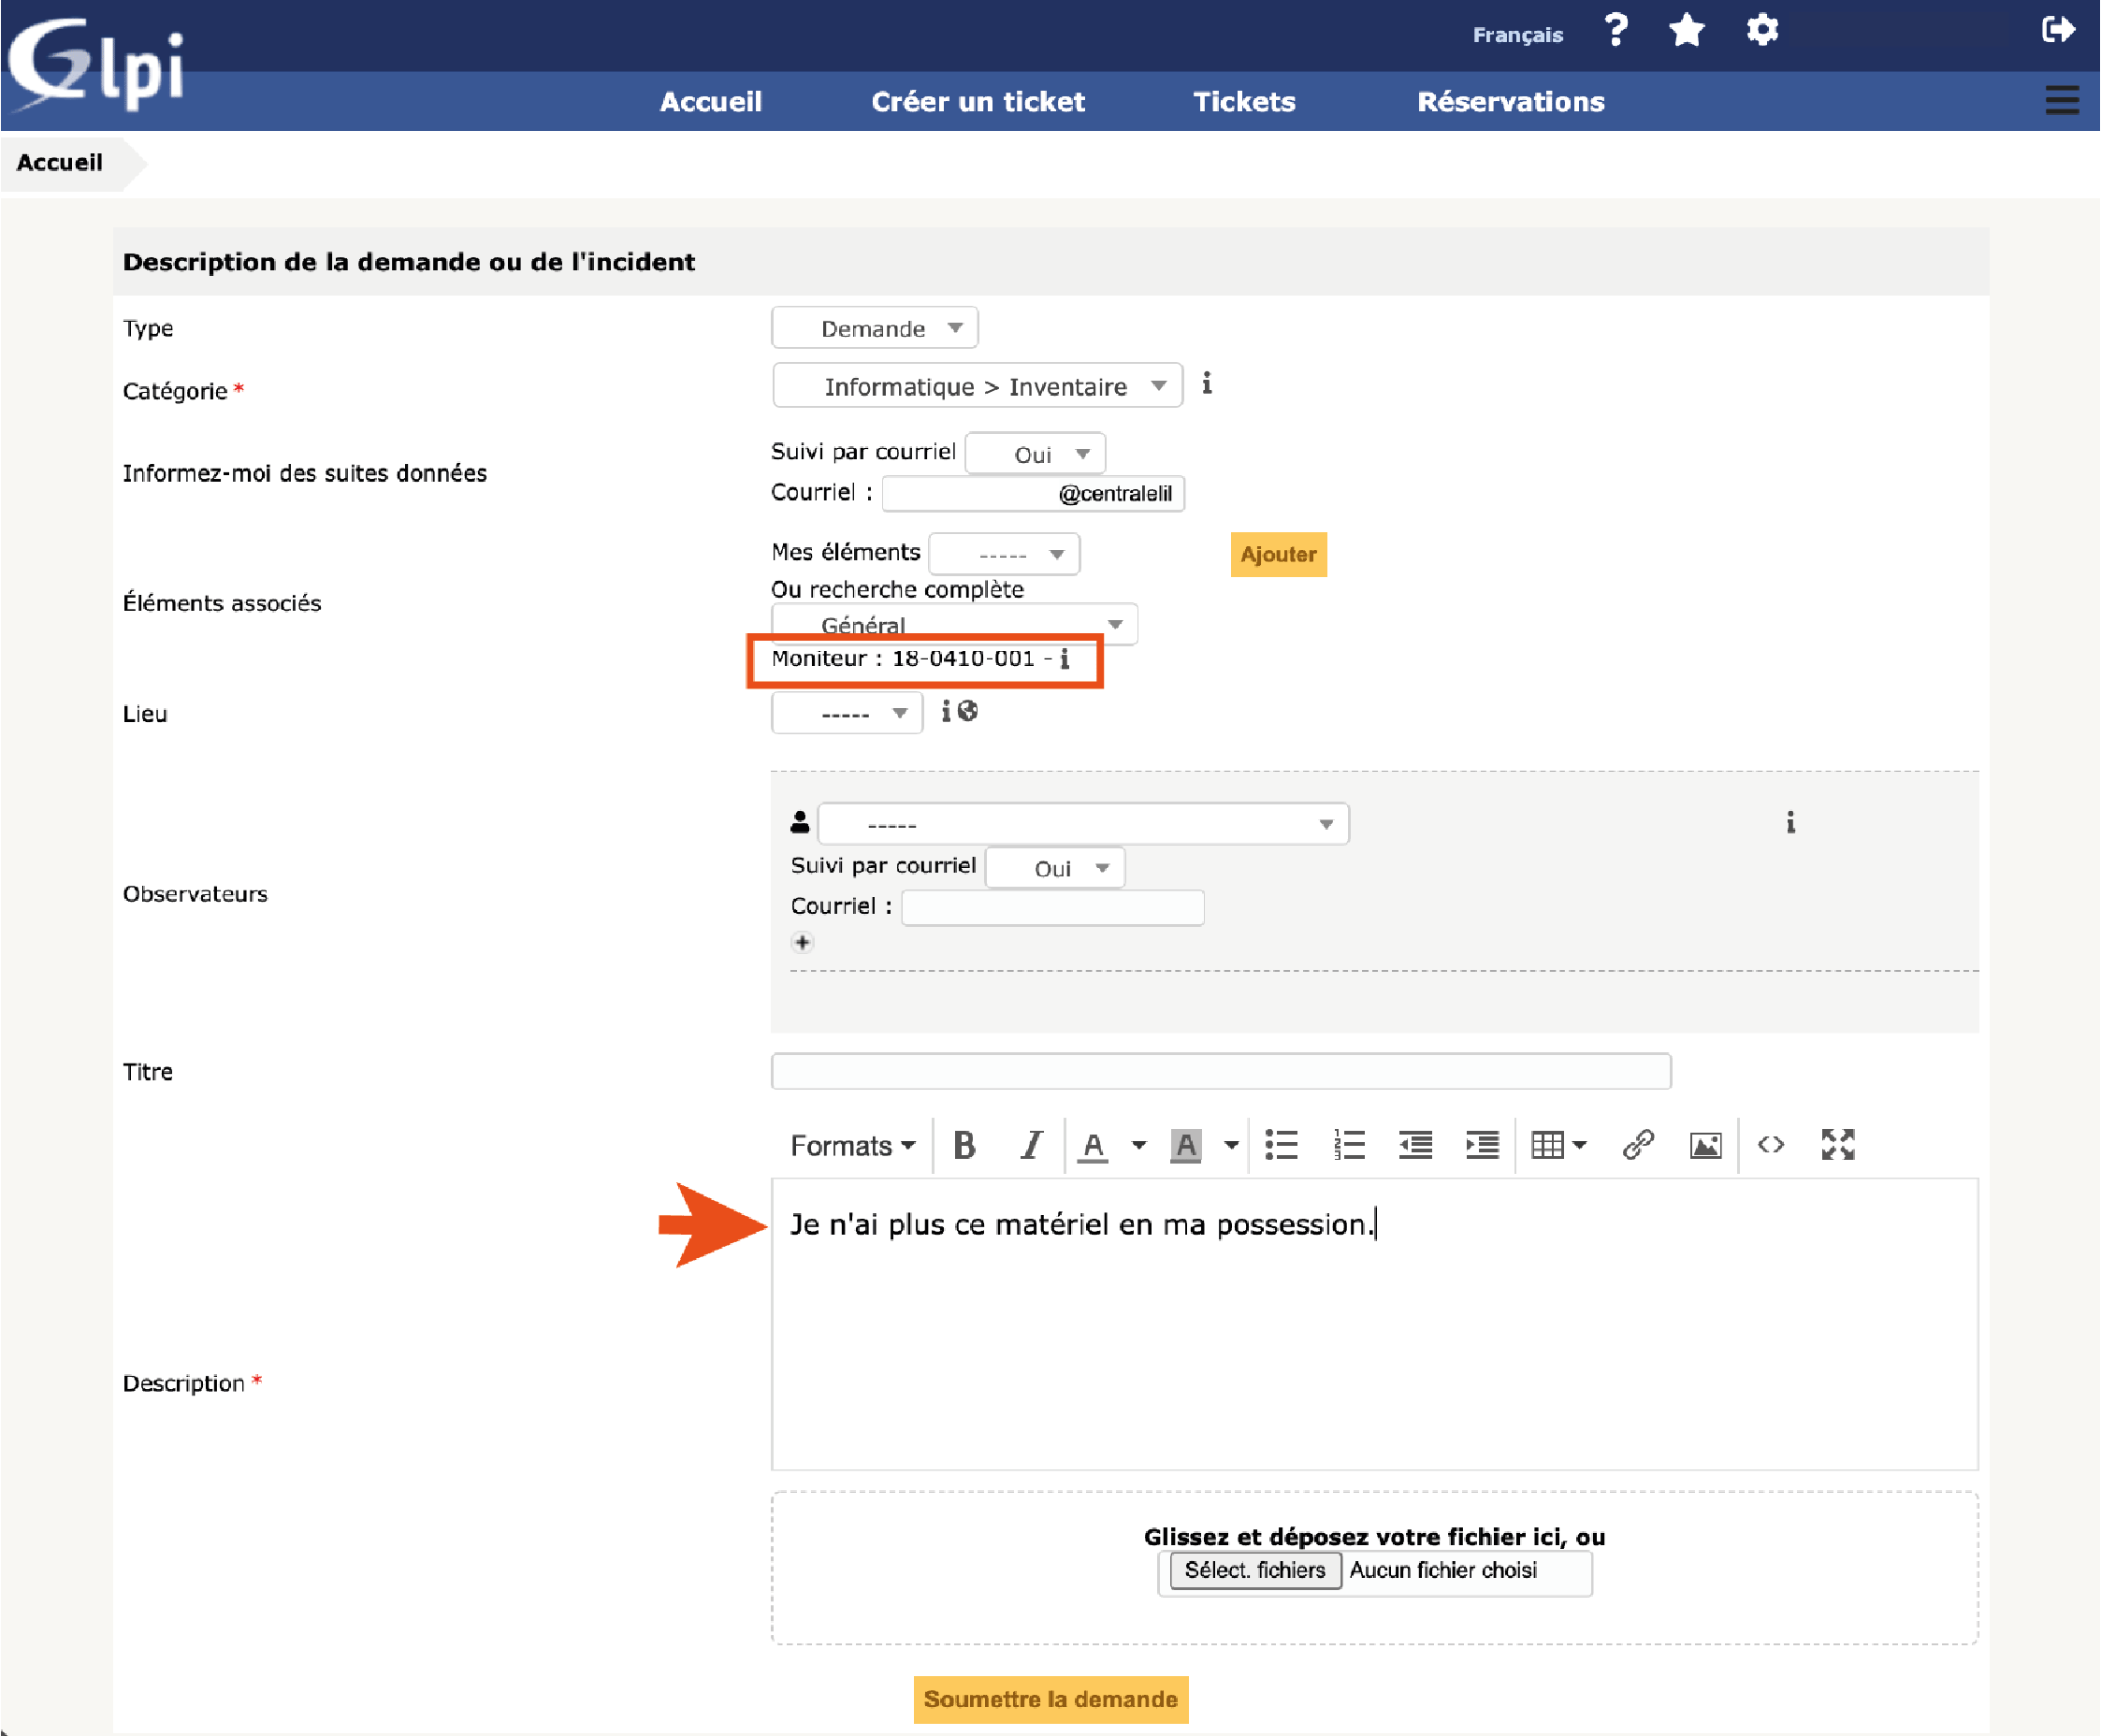Toggle italic formatting

point(1030,1145)
